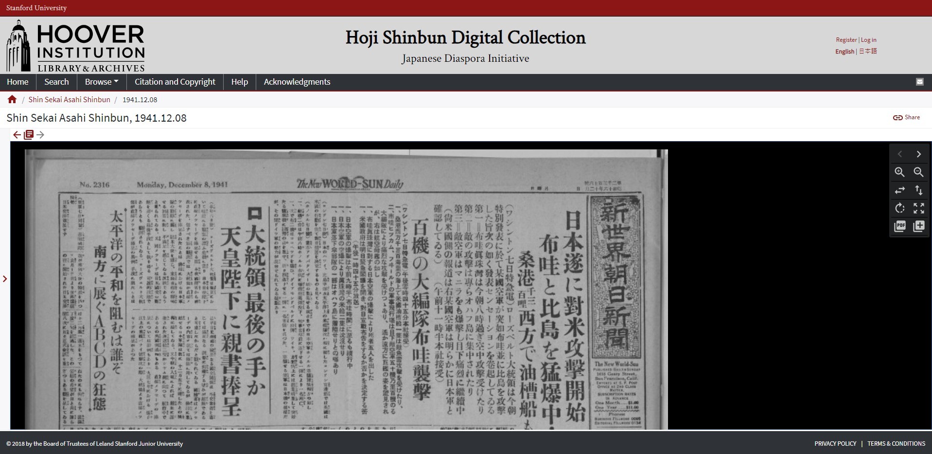This screenshot has height=454, width=932.
Task: Go to the Acknowledgments page
Action: (297, 82)
